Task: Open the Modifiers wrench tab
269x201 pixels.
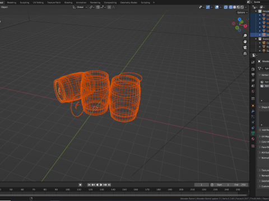Action: point(253,111)
